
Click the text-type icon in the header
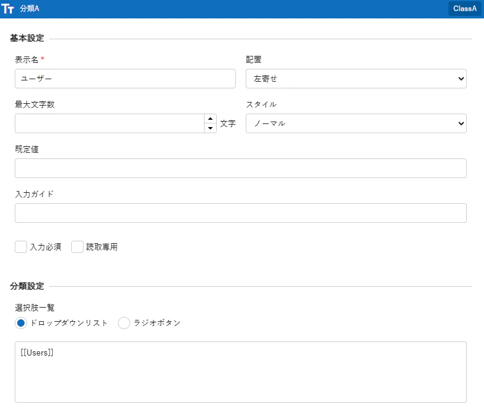[x=7, y=9]
